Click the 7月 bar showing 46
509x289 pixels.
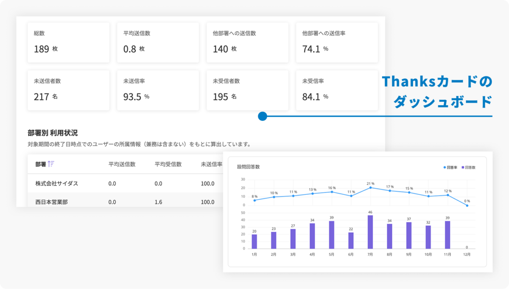click(x=370, y=232)
